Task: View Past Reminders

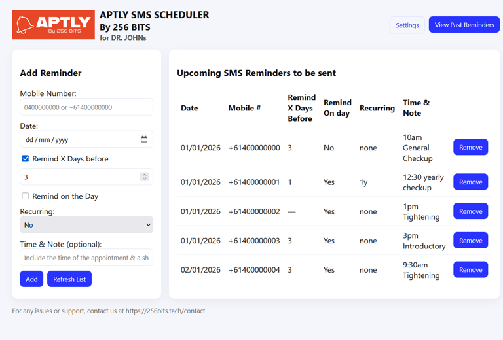Action: [464, 25]
